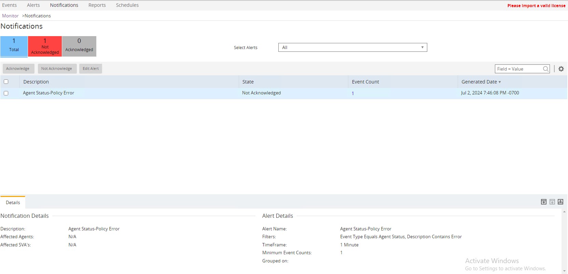This screenshot has width=568, height=274.
Task: Switch to the Alerts tab
Action: pyautogui.click(x=33, y=5)
